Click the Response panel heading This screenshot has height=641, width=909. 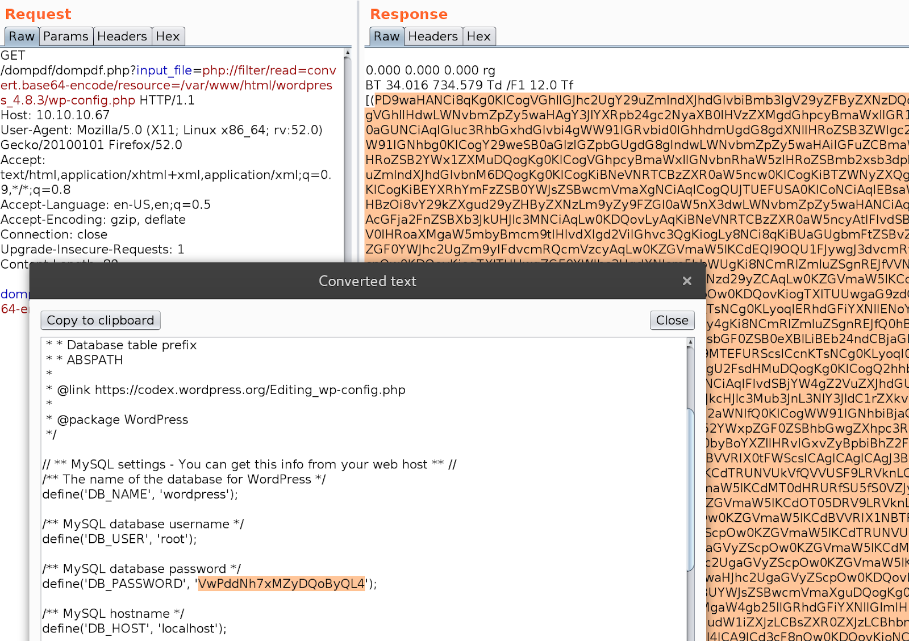(x=408, y=14)
